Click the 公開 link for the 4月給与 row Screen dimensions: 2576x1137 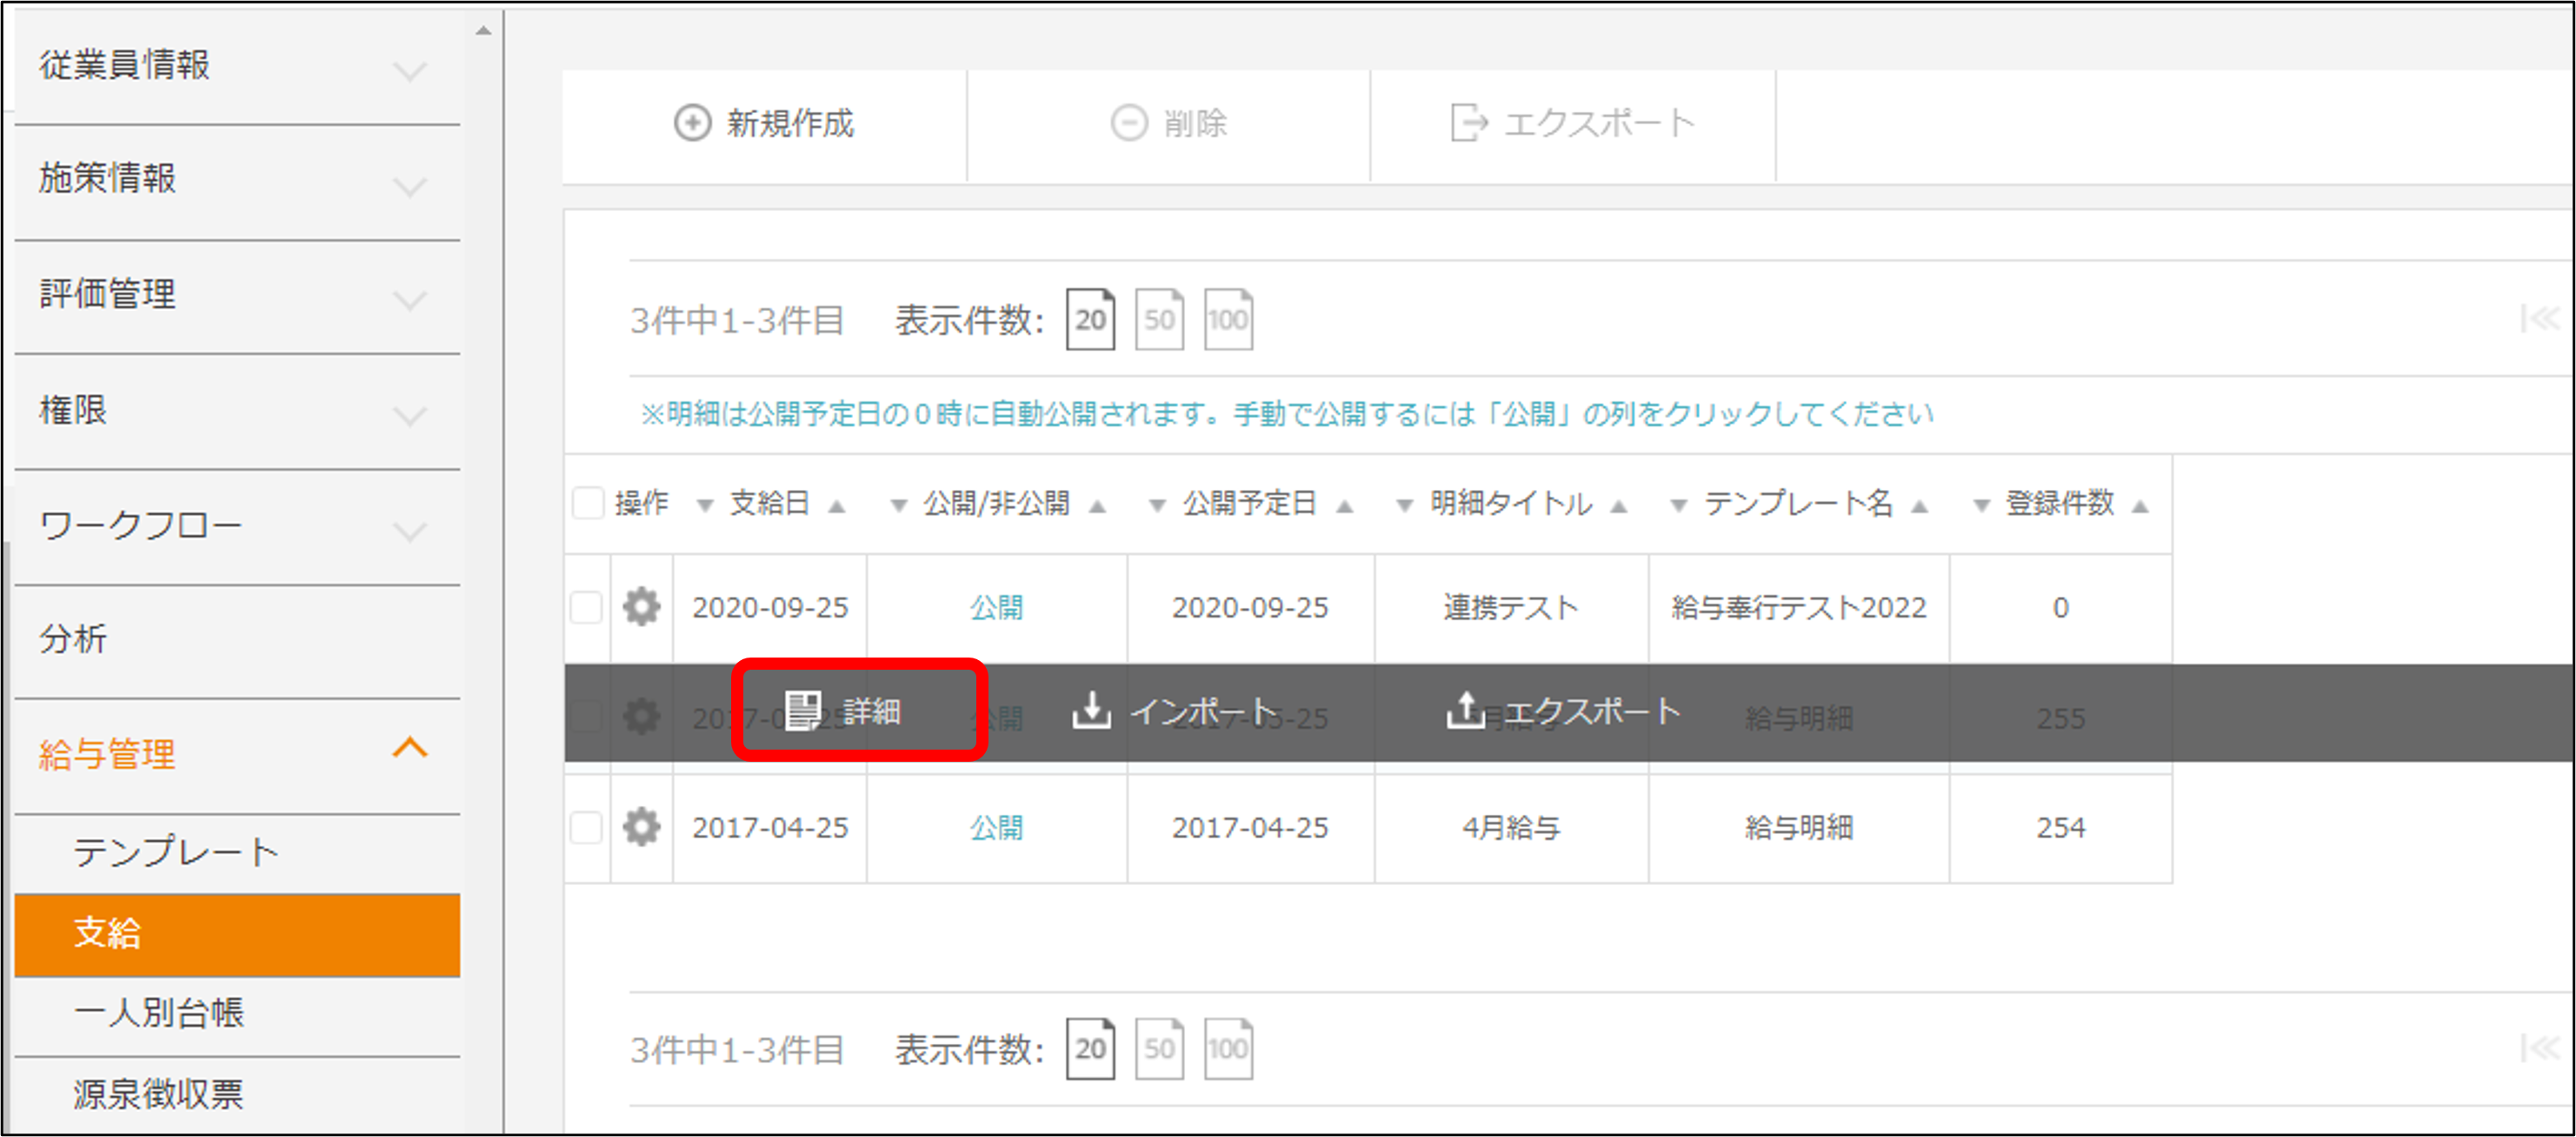pos(996,826)
